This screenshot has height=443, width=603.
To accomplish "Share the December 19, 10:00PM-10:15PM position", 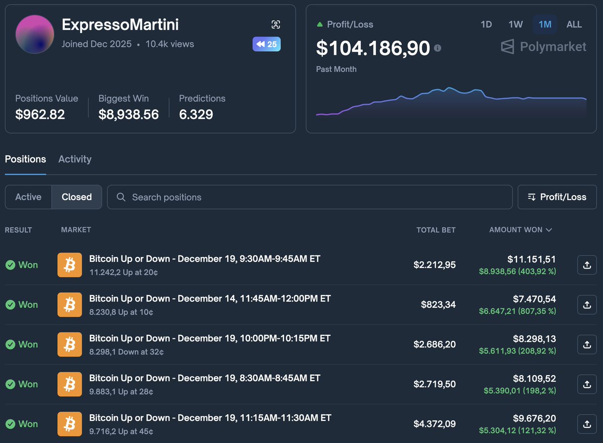I will [x=587, y=344].
